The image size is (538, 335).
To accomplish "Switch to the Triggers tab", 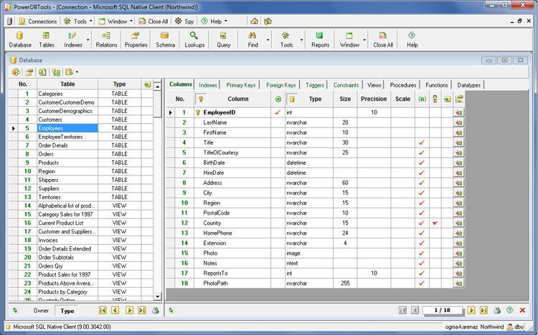I will [314, 85].
